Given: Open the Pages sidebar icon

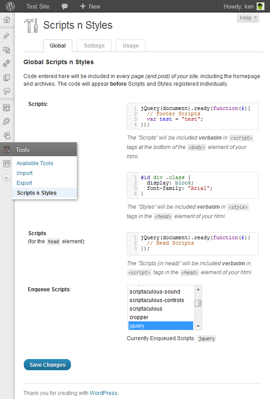Looking at the screenshot, I should point(7,78).
